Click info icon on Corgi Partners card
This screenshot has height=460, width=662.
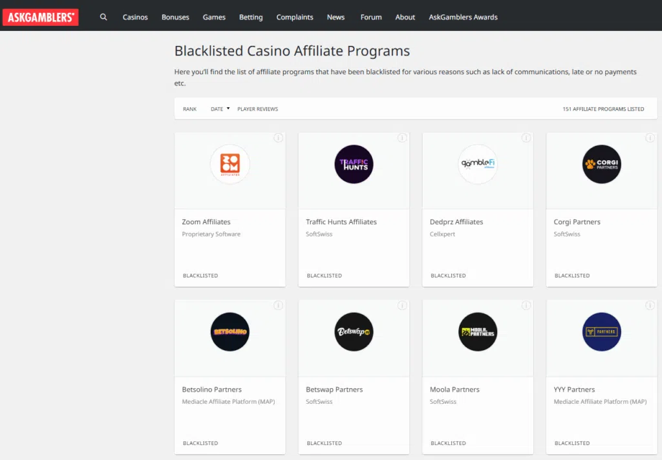pyautogui.click(x=650, y=138)
